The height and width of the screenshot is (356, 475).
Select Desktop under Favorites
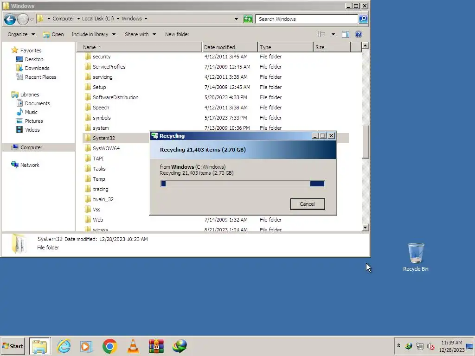click(29, 59)
